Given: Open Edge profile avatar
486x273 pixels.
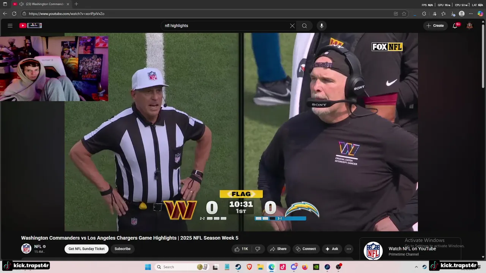Looking at the screenshot, I should point(462,14).
